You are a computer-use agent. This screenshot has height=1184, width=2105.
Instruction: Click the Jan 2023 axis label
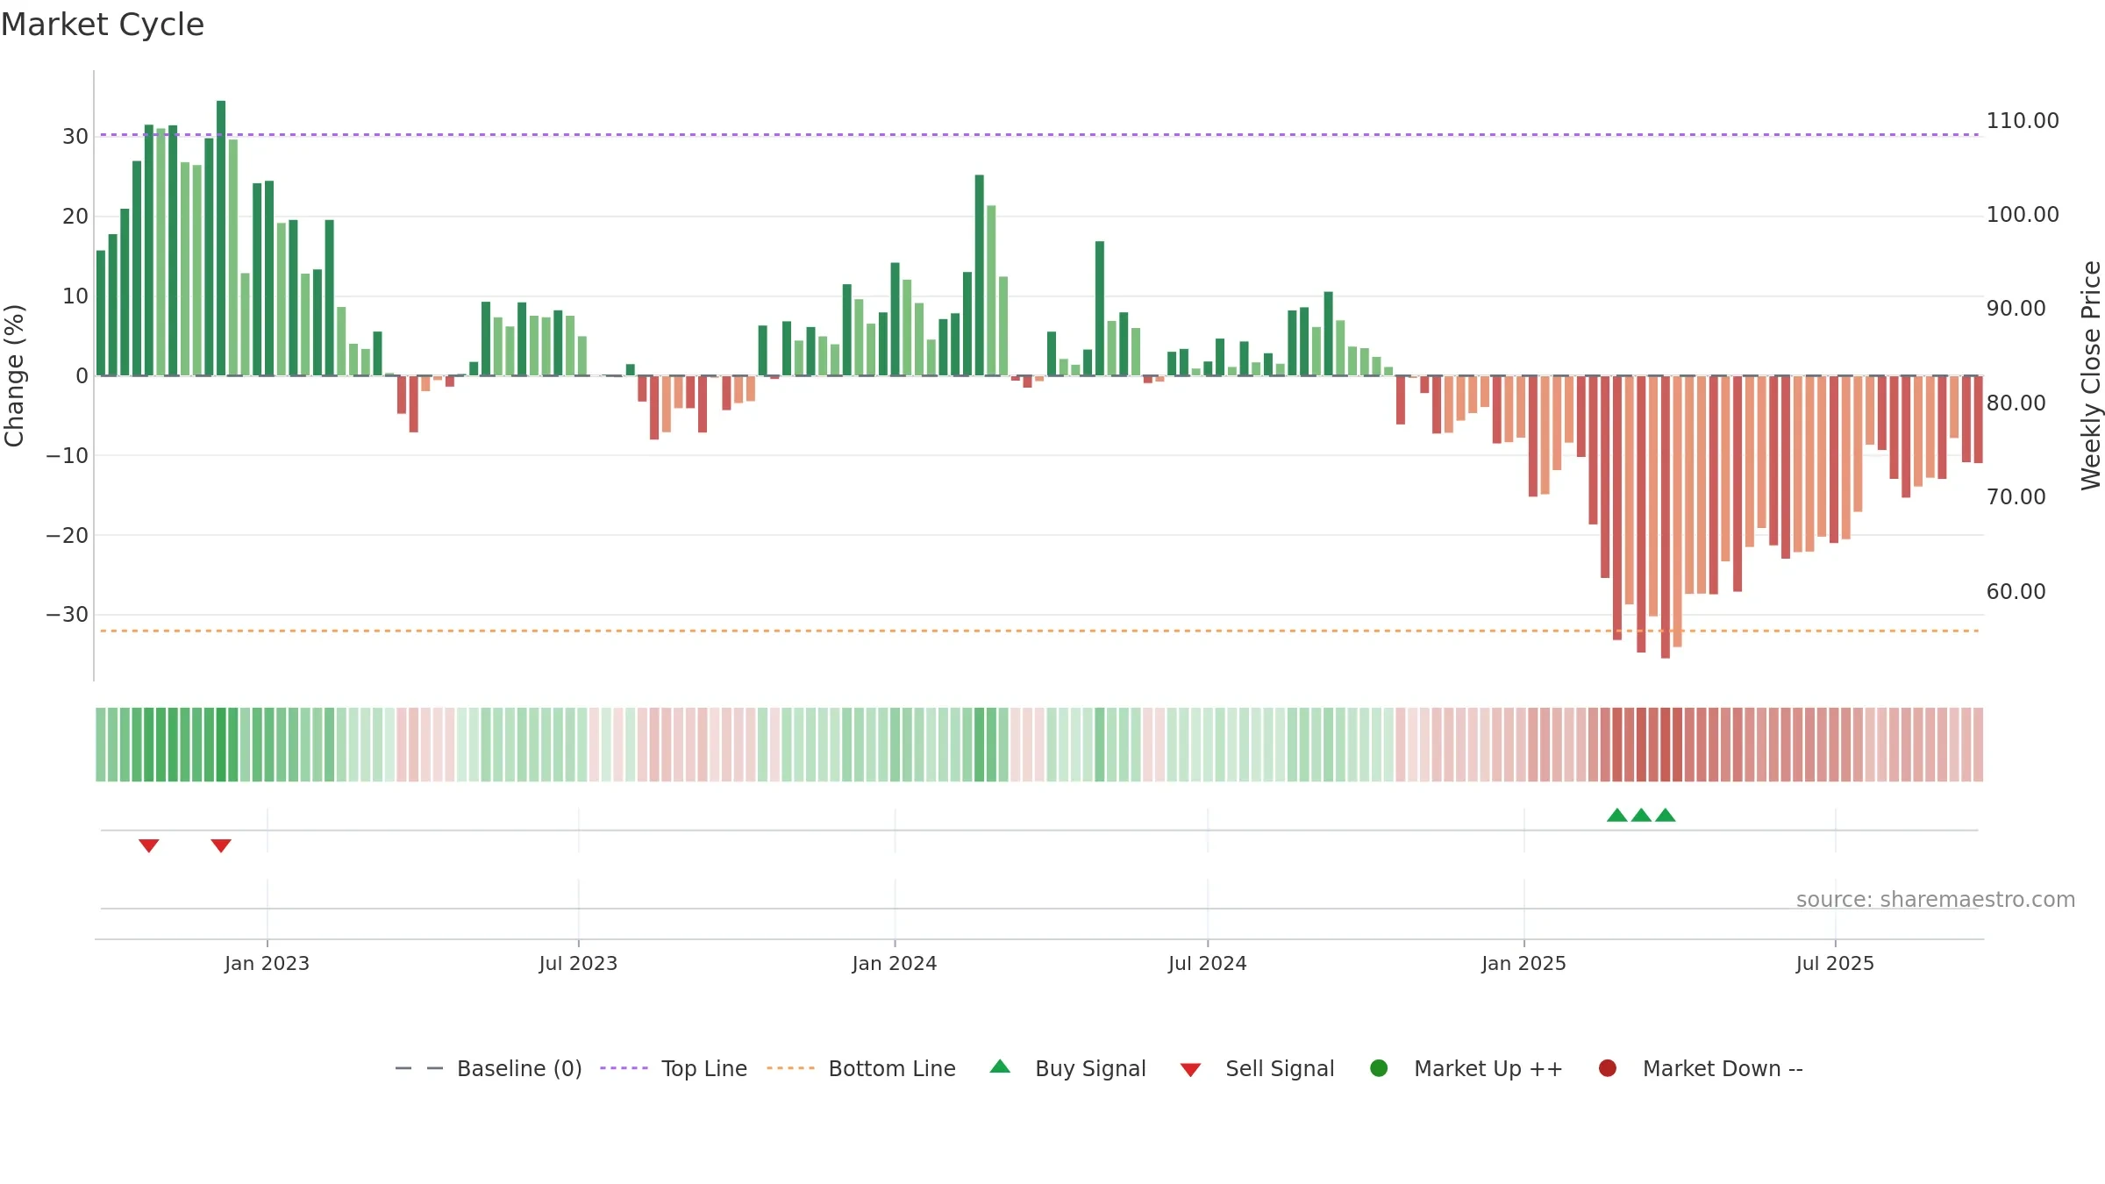pos(267,963)
